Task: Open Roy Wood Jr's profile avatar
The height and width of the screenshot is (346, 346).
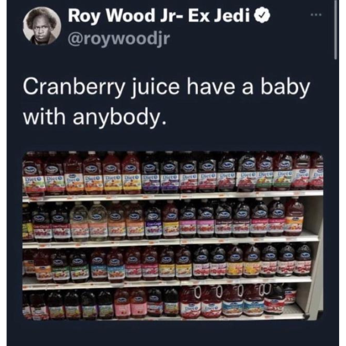Action: [42, 26]
